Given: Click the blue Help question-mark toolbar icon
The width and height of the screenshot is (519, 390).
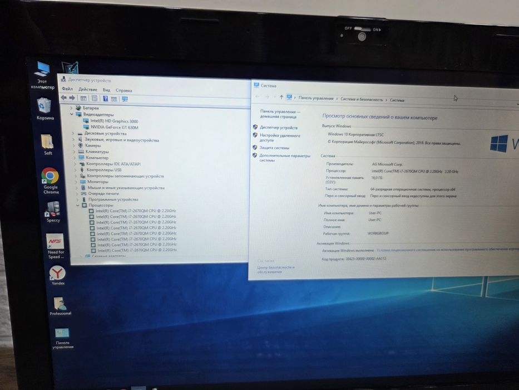Looking at the screenshot, I should tap(106, 99).
